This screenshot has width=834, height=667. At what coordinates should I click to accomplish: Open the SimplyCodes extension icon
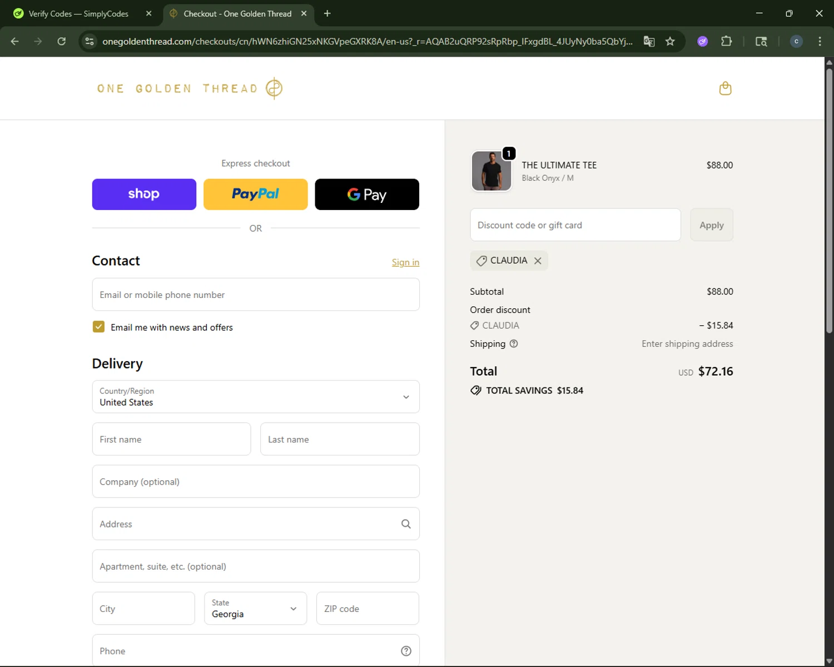point(703,41)
